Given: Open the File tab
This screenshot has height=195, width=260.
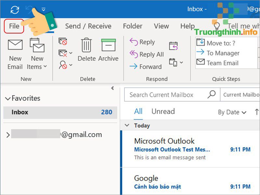Looking at the screenshot, I should [14, 26].
